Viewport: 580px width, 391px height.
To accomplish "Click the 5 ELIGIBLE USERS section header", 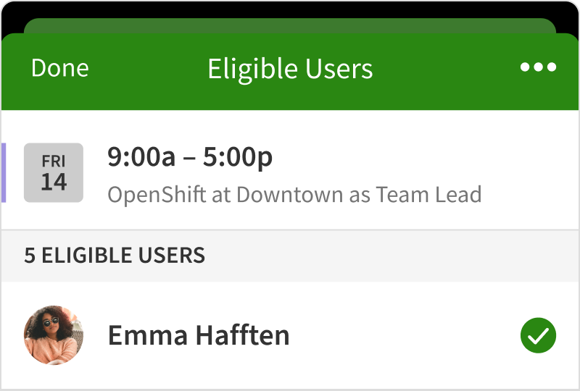I will (x=115, y=256).
